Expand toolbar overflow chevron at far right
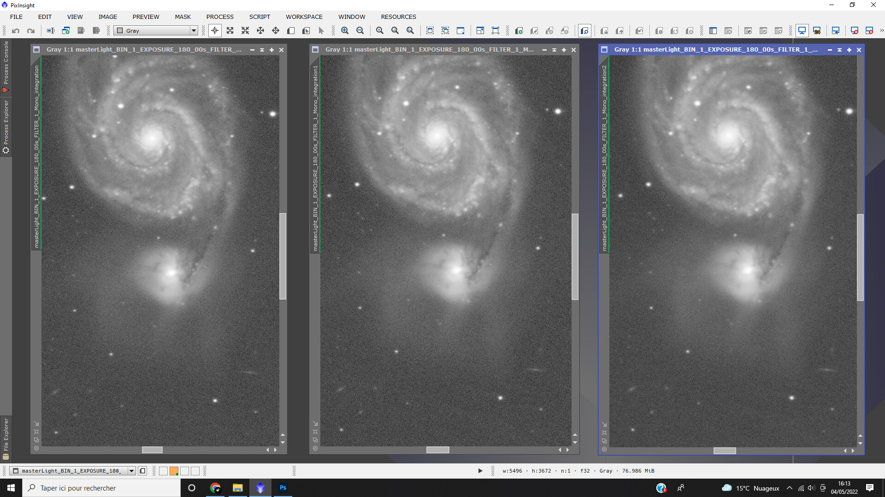 pos(882,31)
